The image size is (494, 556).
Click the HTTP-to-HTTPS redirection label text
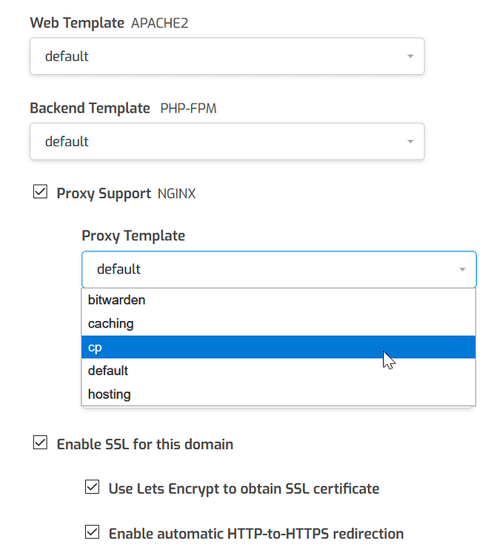256,534
